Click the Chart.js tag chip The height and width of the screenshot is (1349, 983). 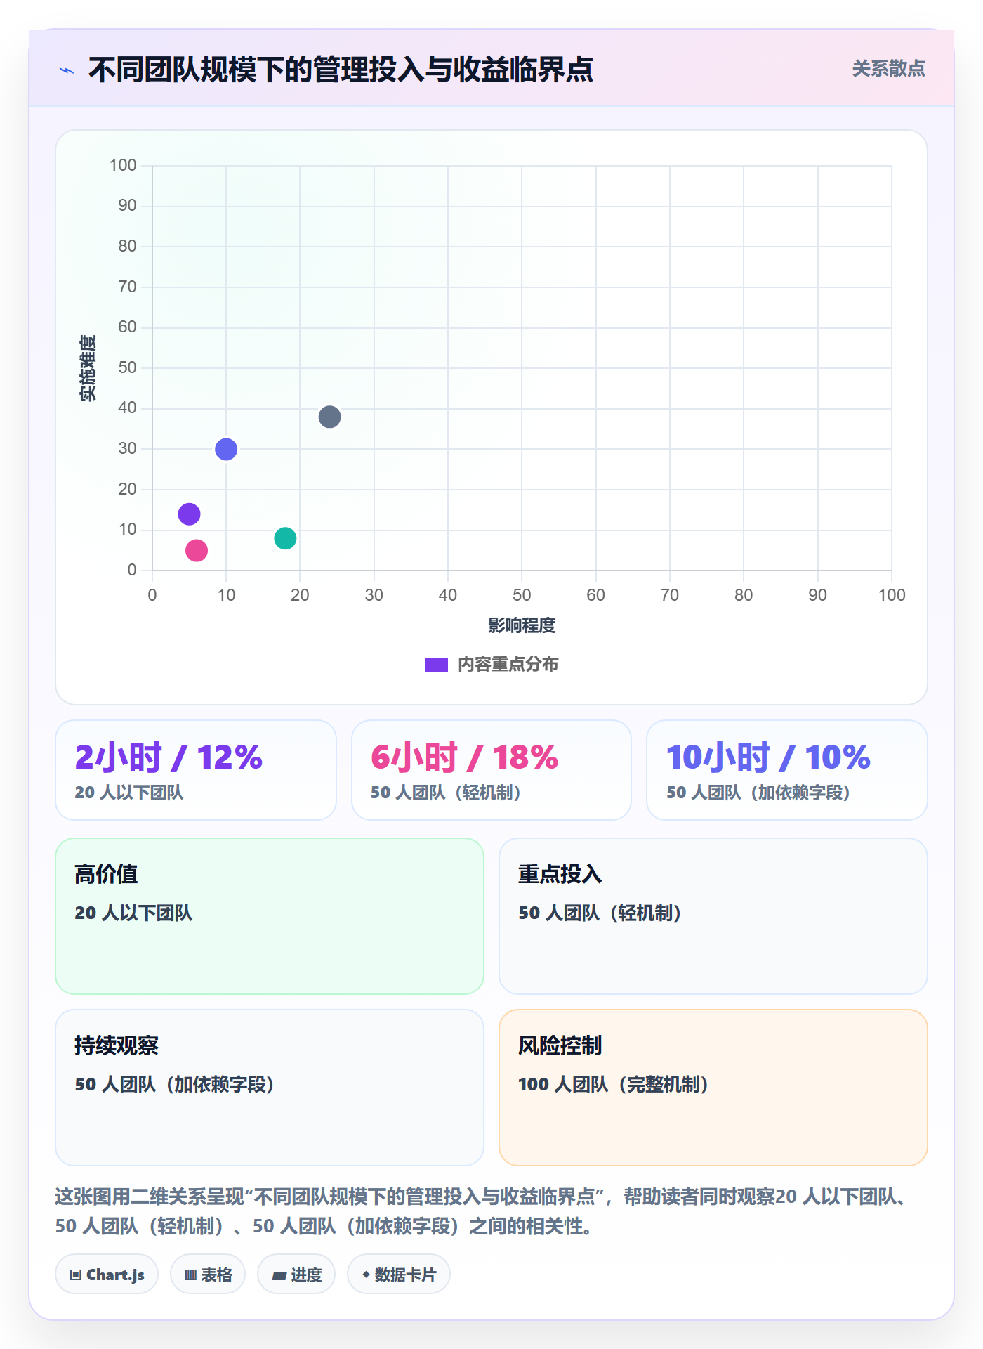(107, 1275)
